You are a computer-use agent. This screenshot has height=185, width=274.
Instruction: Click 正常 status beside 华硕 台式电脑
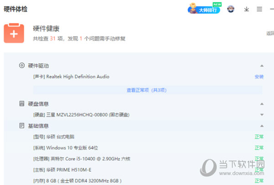[259, 137]
